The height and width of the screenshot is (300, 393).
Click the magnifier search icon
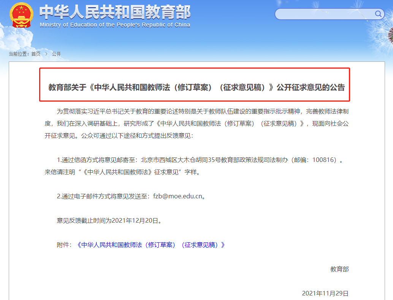(379, 14)
